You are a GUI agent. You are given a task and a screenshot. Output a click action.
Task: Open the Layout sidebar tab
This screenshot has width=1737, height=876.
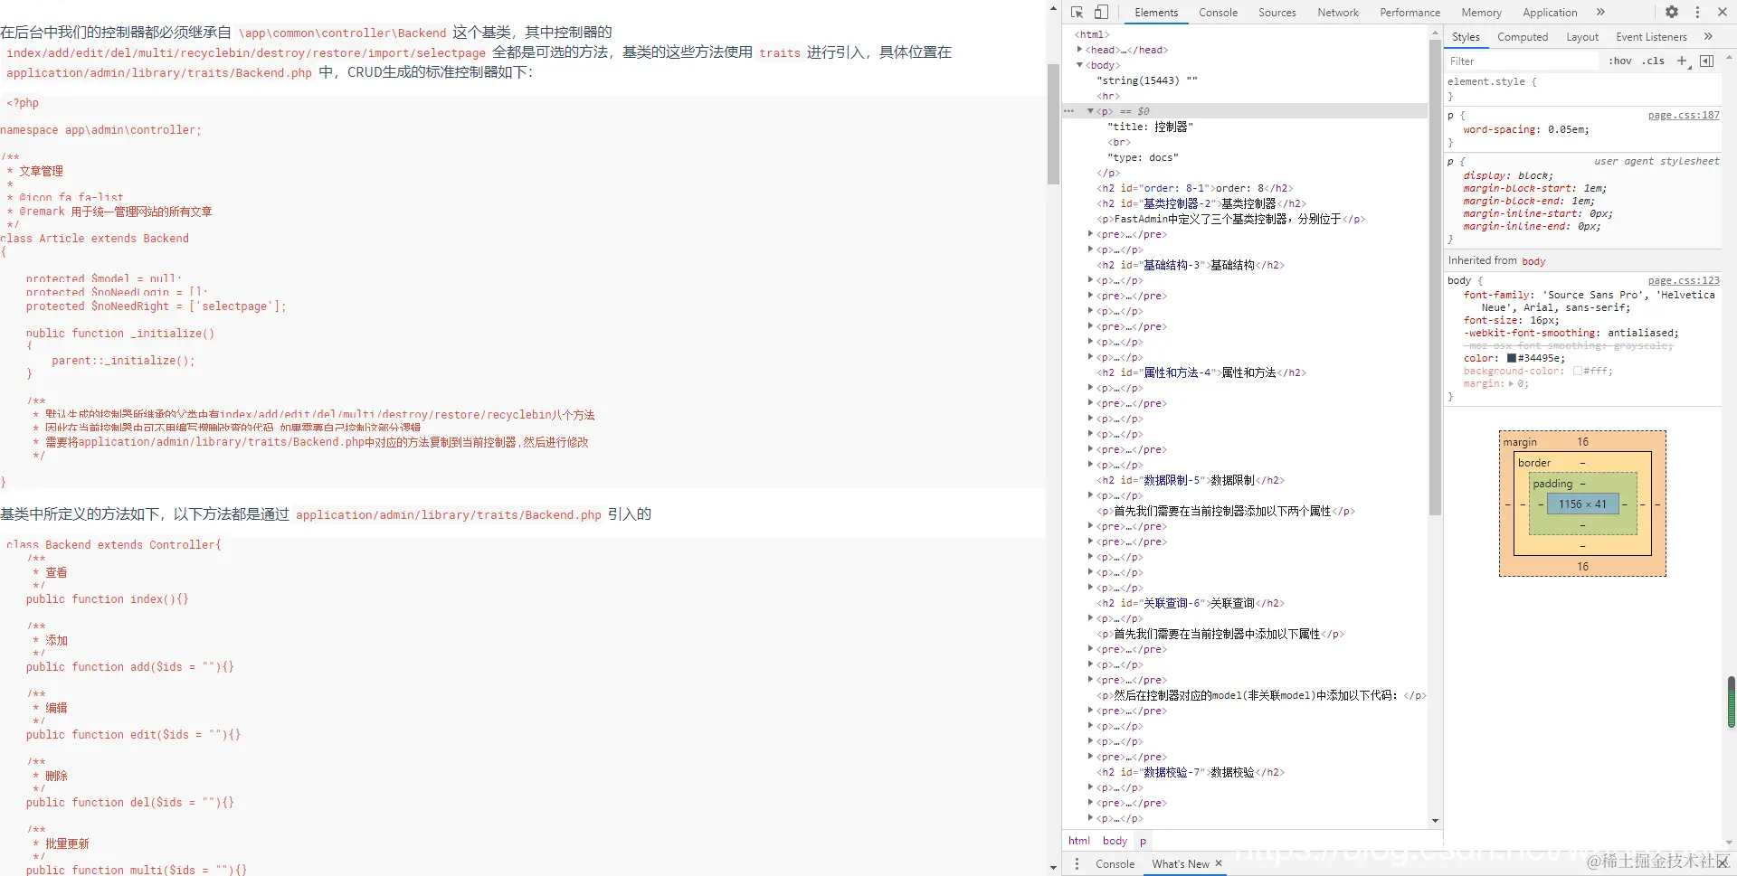click(1582, 37)
